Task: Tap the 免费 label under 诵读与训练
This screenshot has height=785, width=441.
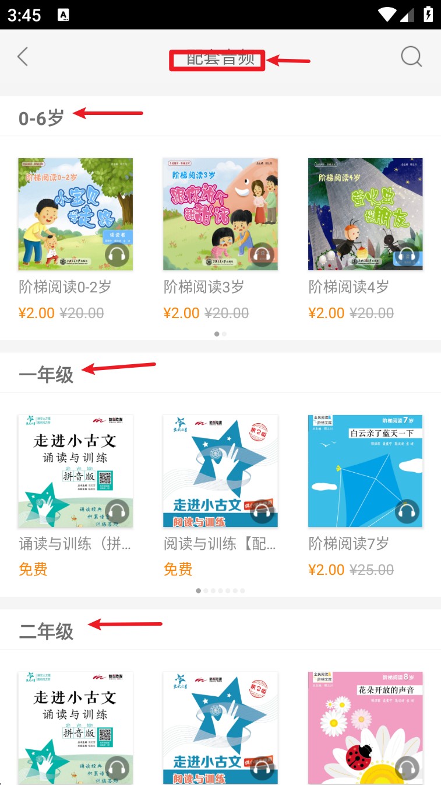Action: tap(33, 570)
